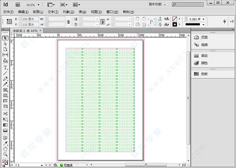Open the 窗口(W) menu
Viewport: 236px width, 168px height.
tap(112, 12)
